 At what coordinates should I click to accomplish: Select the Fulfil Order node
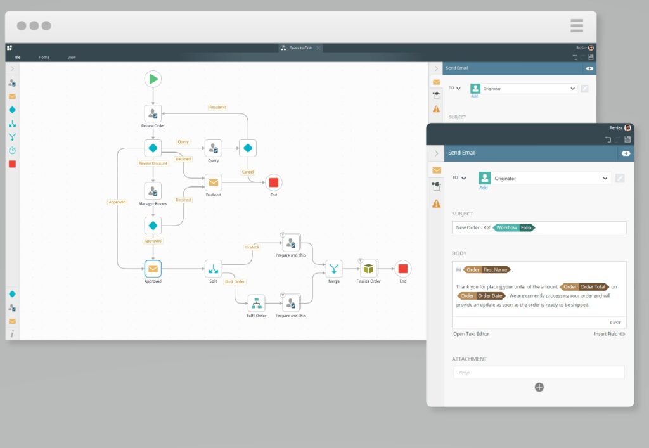click(x=256, y=302)
